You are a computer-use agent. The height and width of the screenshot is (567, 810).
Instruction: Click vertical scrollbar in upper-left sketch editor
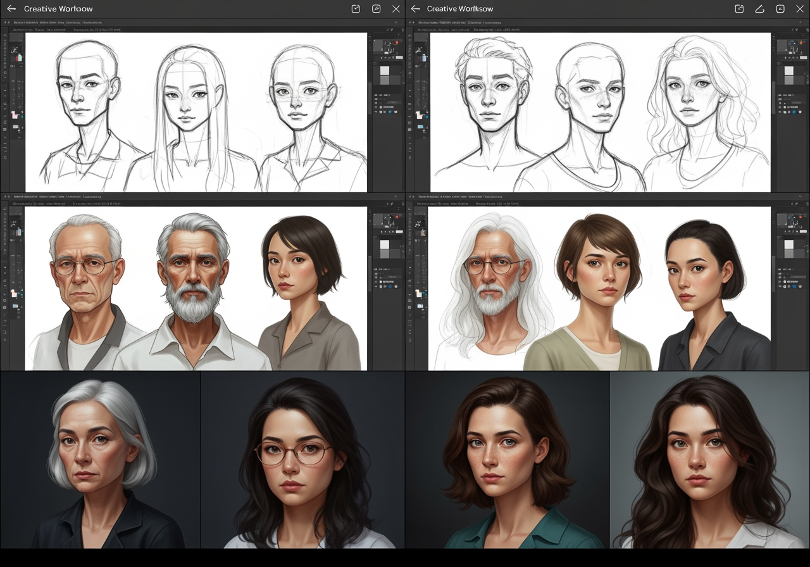(x=370, y=98)
